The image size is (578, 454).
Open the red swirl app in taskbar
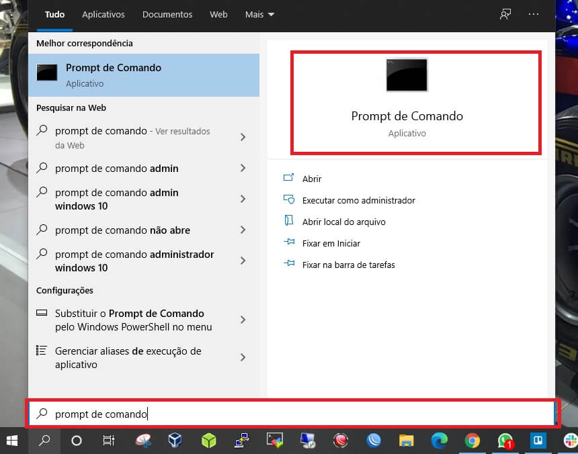click(x=341, y=441)
